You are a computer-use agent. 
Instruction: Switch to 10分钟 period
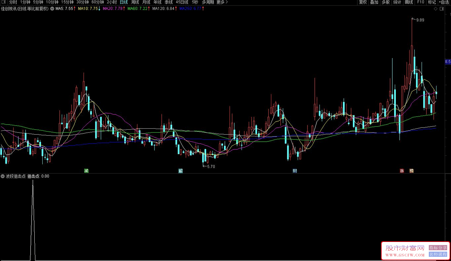[52, 2]
